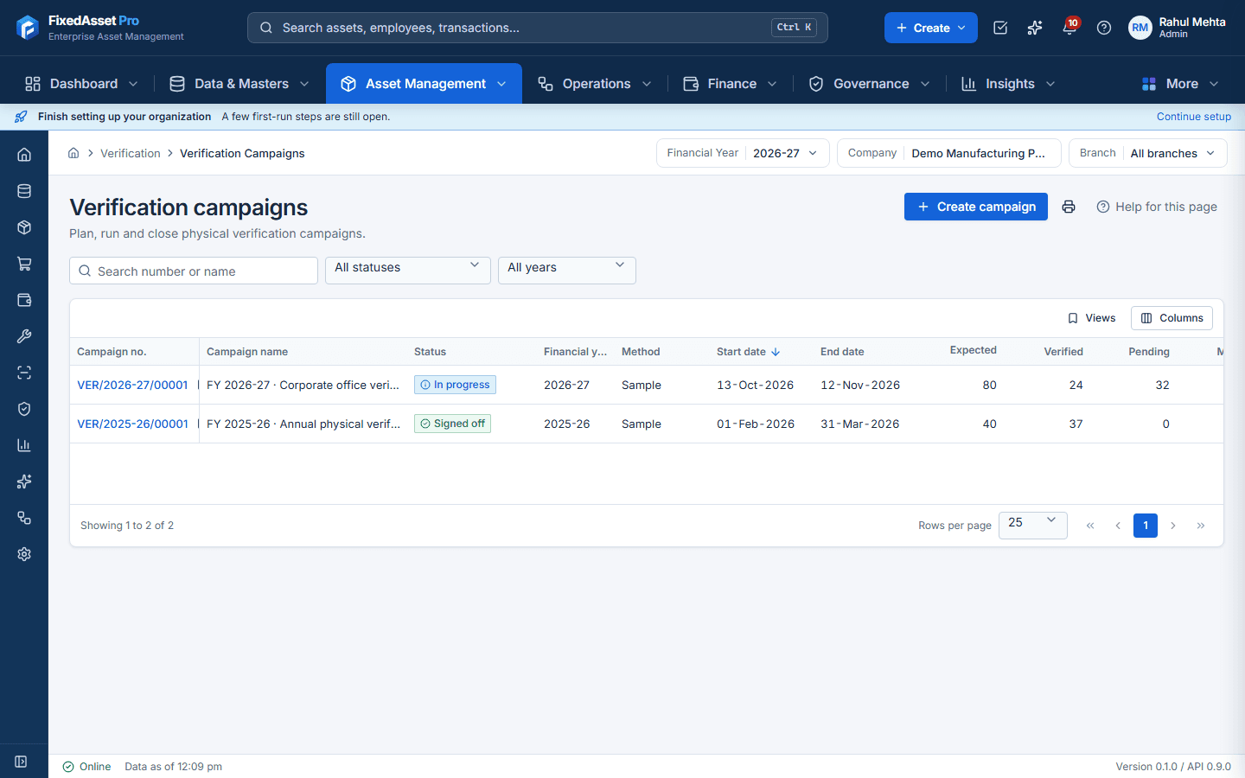This screenshot has width=1245, height=778.
Task: Open the All years filter dropdown
Action: [567, 271]
